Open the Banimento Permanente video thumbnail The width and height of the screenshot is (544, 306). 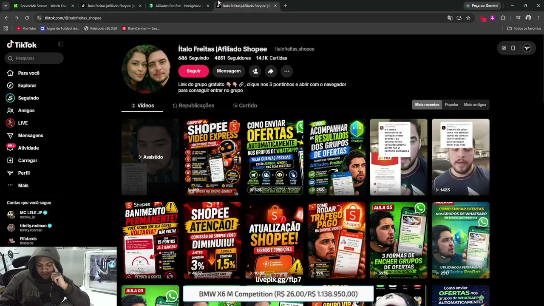click(x=150, y=240)
